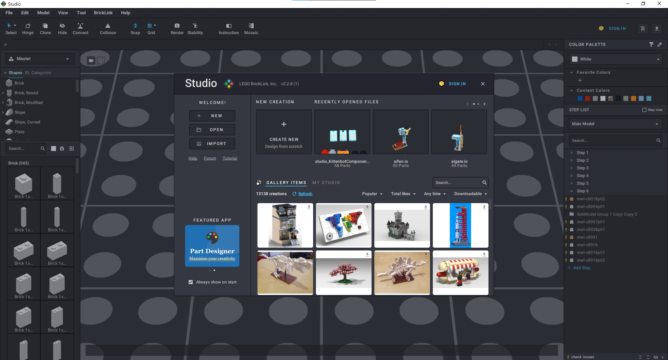Activate the Collision tool
The image size is (668, 360).
(108, 29)
